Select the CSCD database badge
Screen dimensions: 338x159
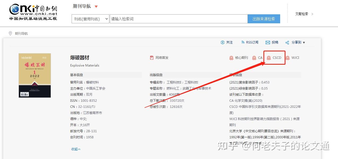click(x=275, y=58)
